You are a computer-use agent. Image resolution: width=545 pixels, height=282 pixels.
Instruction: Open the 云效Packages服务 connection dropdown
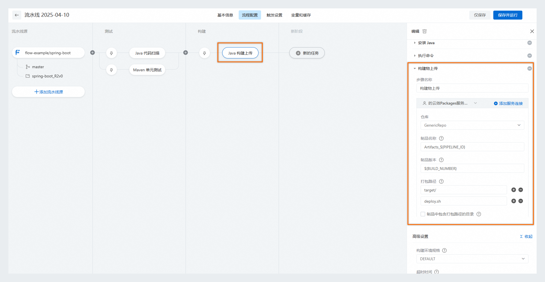coord(450,103)
